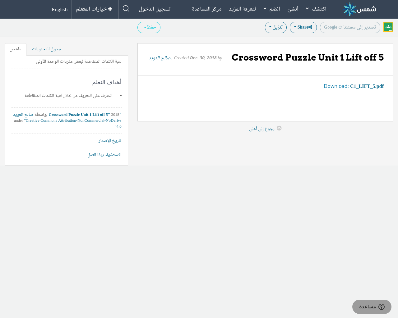Download the C1_LIFT_5.pdf file
This screenshot has height=318, width=398.
coord(367,86)
